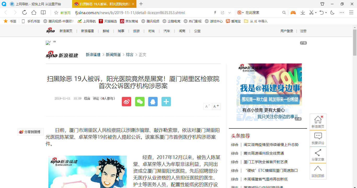Reload page with the refresh icon
The image size is (357, 188).
click(x=25, y=13)
